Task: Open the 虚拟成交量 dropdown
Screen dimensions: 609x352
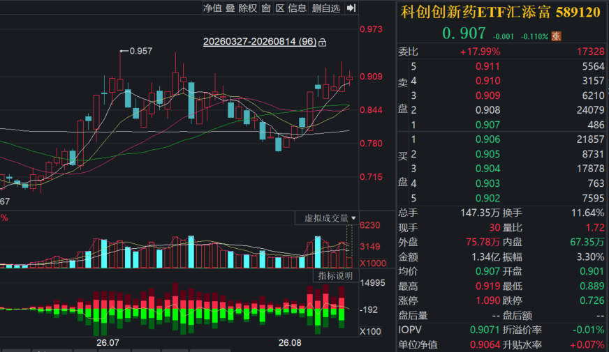Action: [327, 218]
